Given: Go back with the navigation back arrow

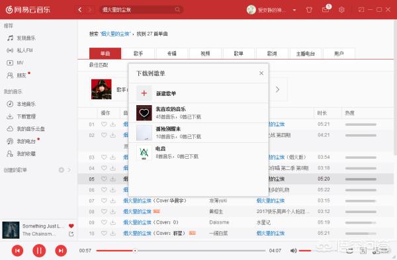Looking at the screenshot, I should pyautogui.click(x=80, y=10).
